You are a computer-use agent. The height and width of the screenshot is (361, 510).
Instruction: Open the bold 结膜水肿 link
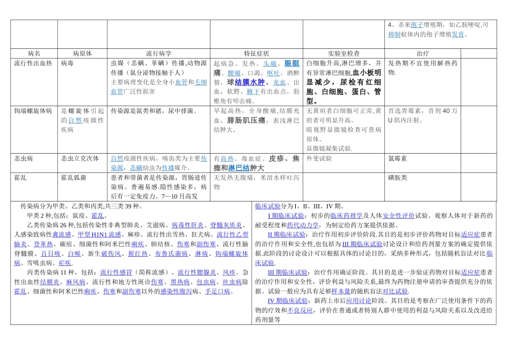coord(250,82)
